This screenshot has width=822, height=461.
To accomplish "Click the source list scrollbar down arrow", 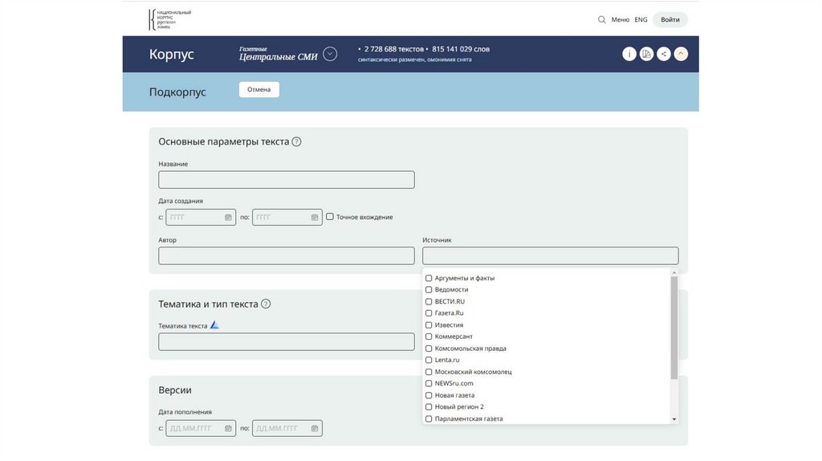I will pyautogui.click(x=674, y=419).
